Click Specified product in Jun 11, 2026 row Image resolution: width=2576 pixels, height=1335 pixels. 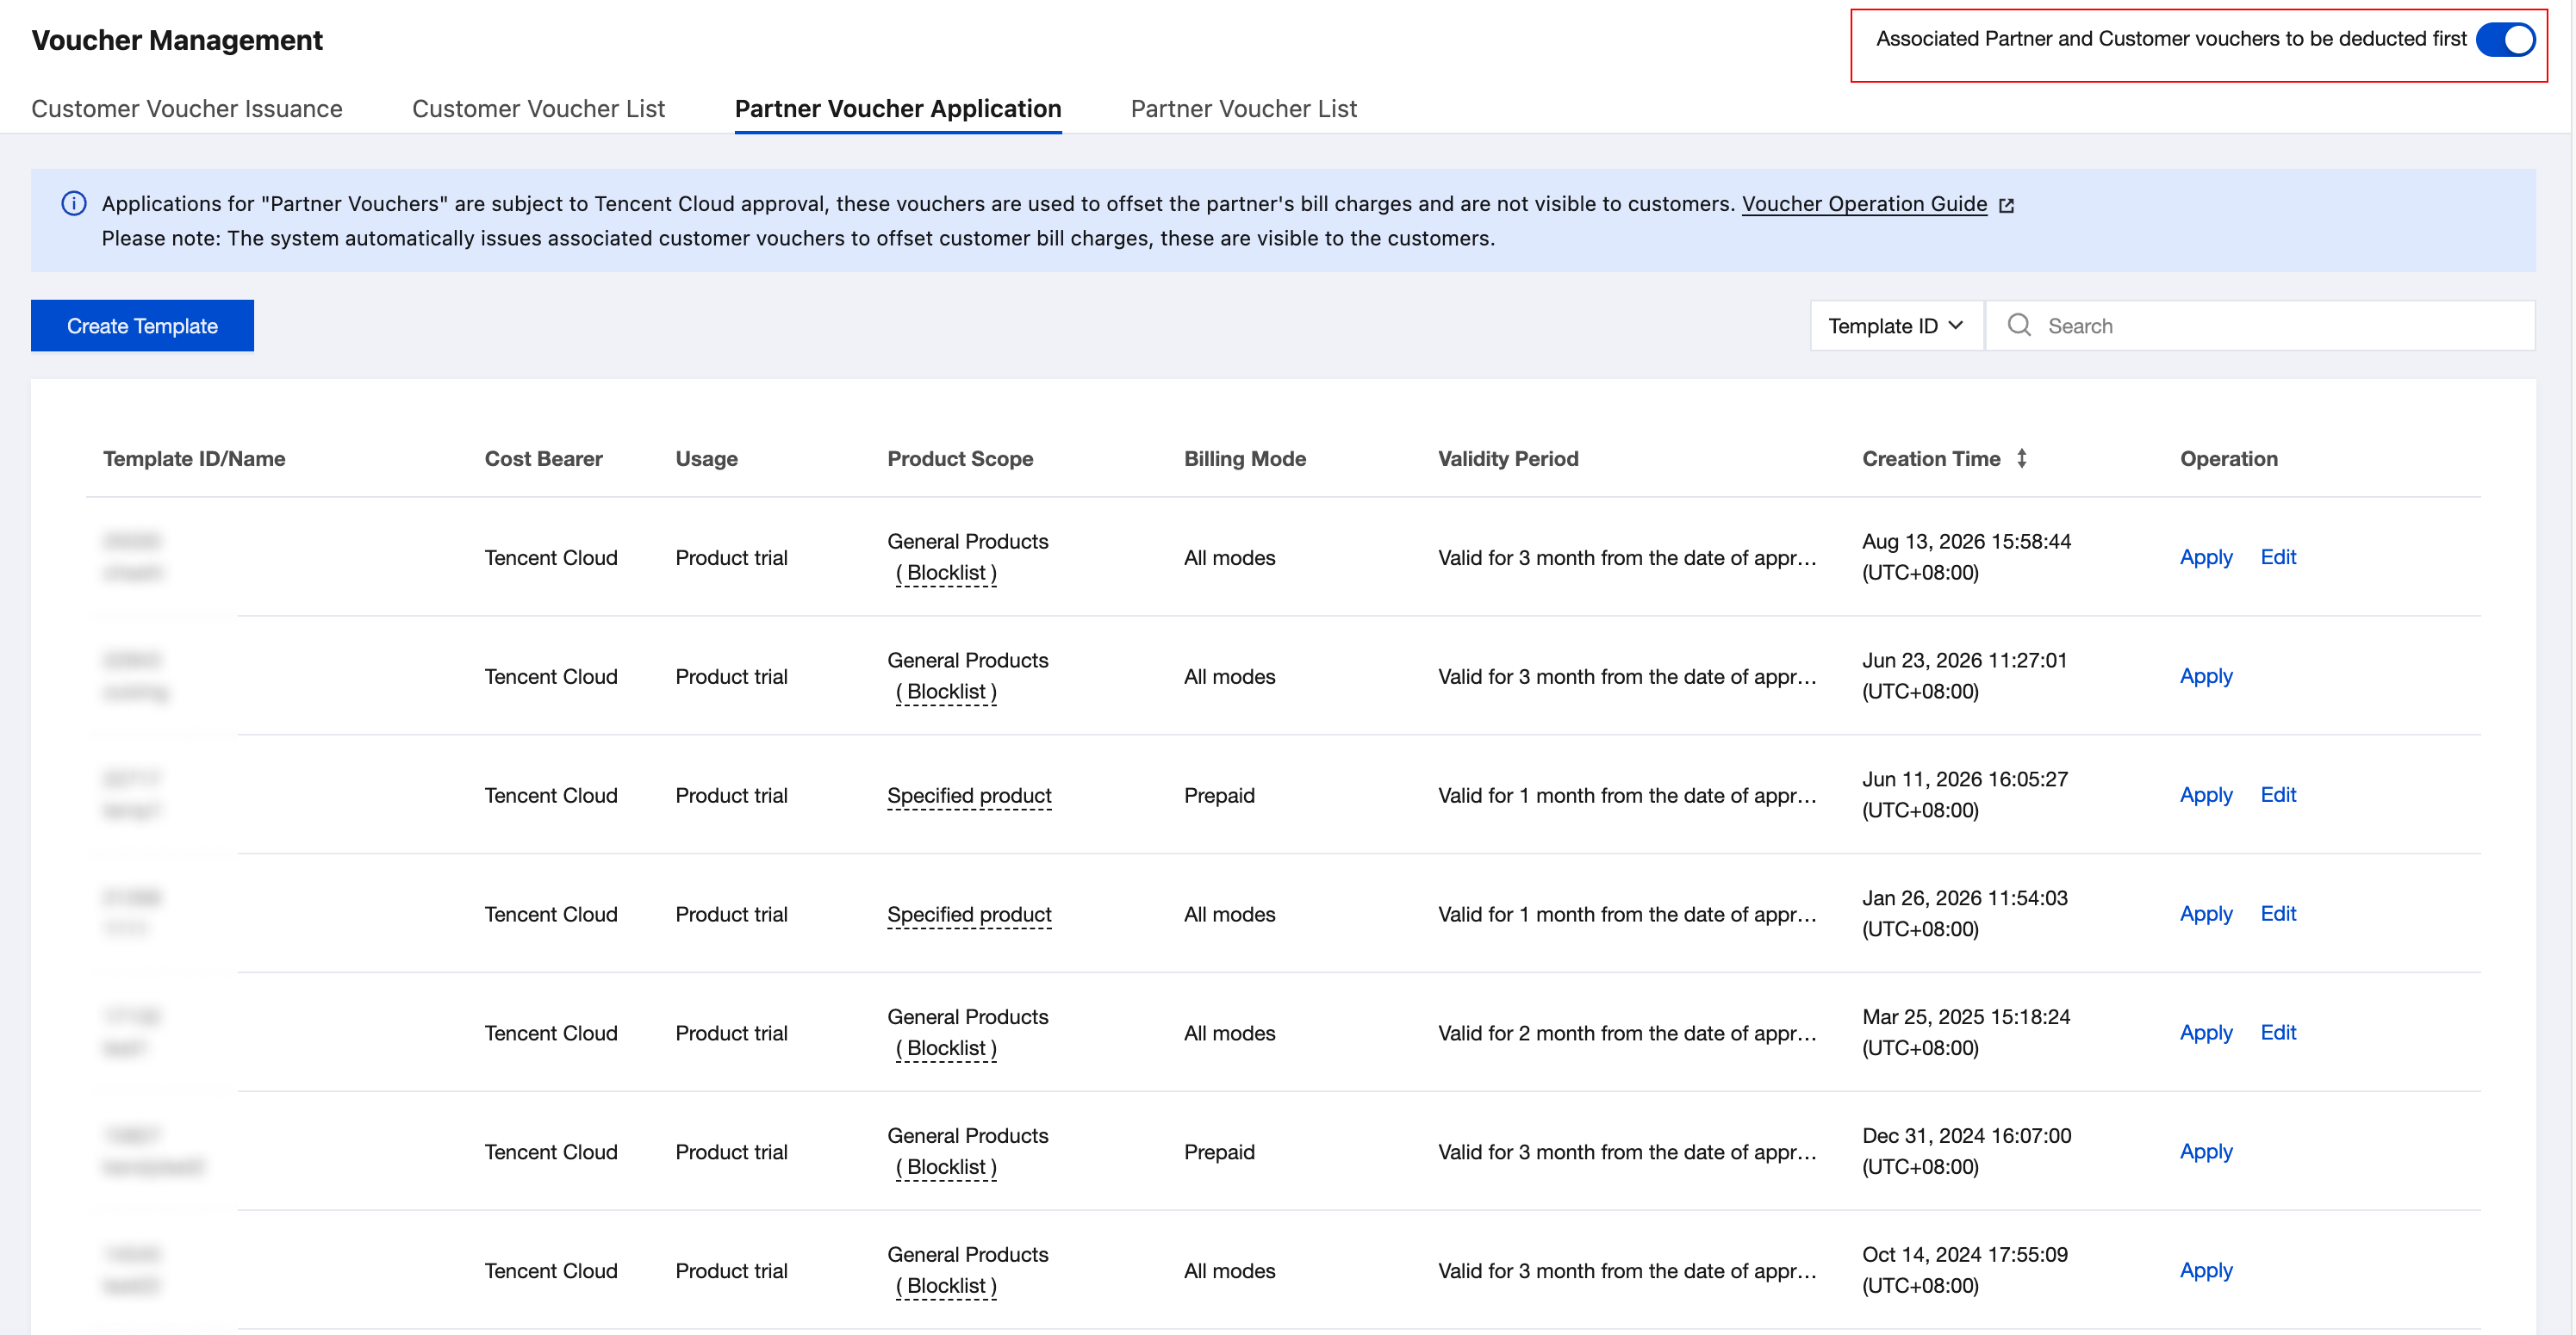(x=969, y=796)
